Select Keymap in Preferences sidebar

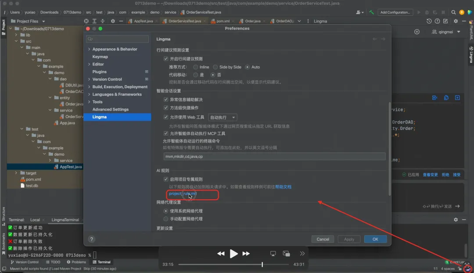100,57
